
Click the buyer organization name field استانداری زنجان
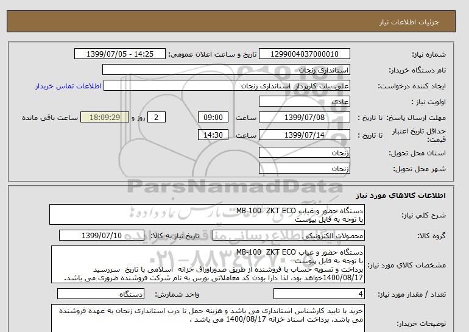[x=226, y=69]
